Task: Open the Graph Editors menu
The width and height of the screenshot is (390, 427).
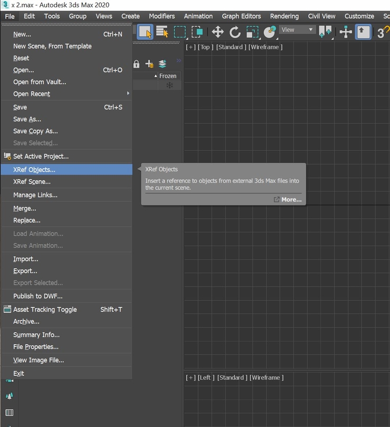Action: 241,16
